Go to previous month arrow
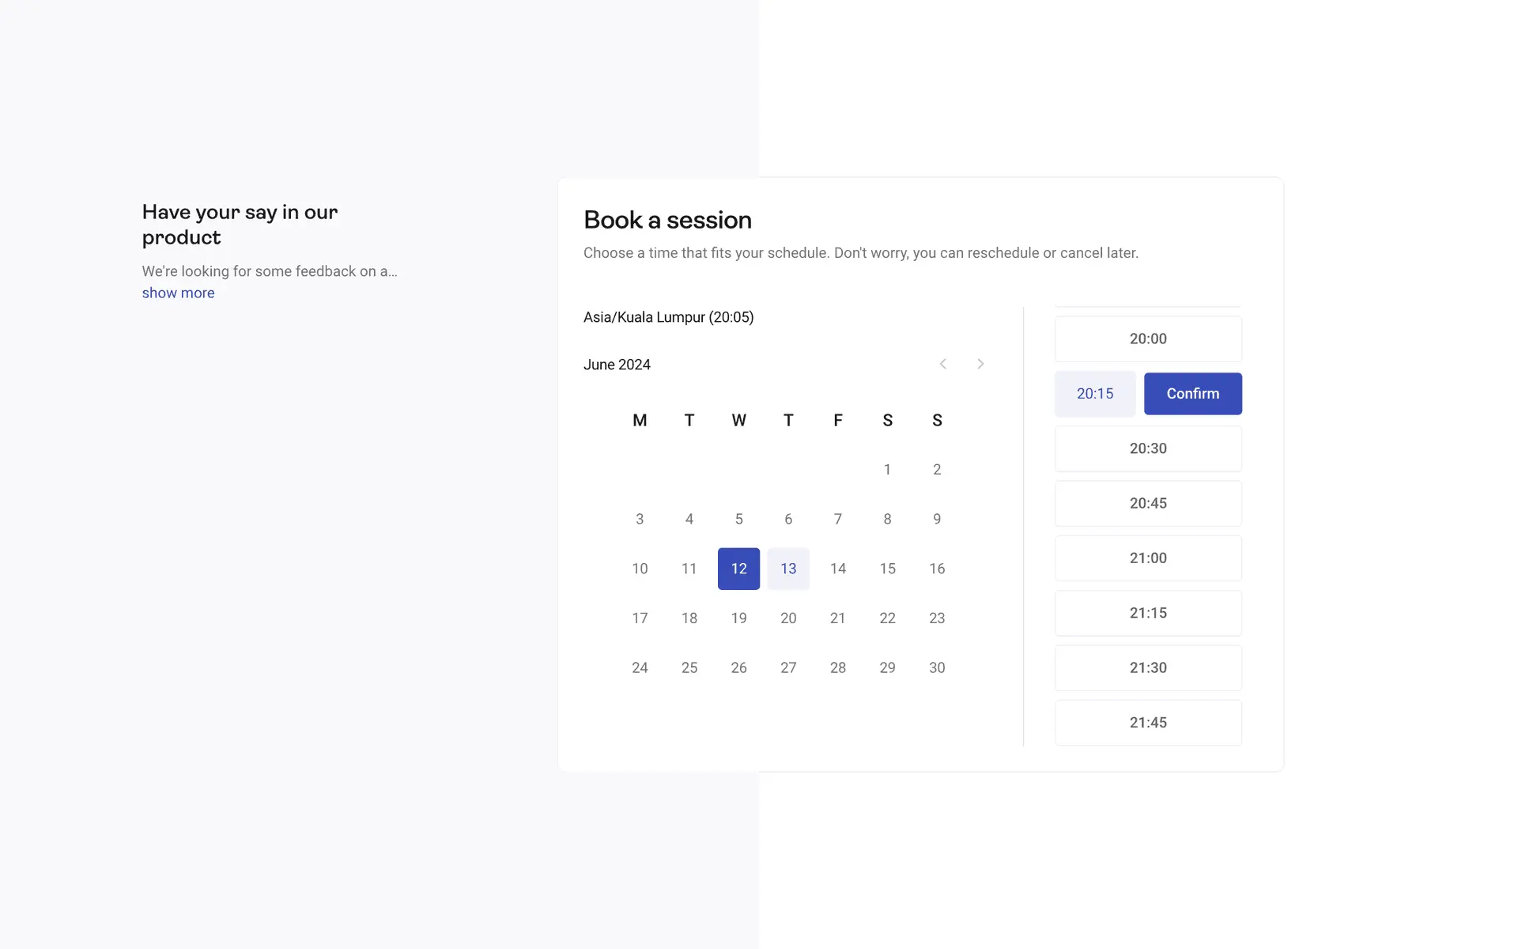 click(942, 364)
